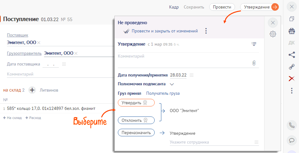Click the print icon in right sidebar
The image size is (299, 153).
pyautogui.click(x=292, y=31)
